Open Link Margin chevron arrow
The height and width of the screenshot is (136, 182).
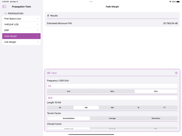tap(38, 42)
